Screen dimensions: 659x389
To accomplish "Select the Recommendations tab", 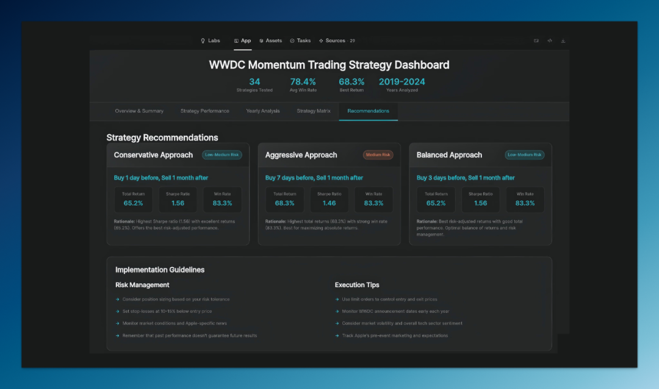I will [368, 111].
